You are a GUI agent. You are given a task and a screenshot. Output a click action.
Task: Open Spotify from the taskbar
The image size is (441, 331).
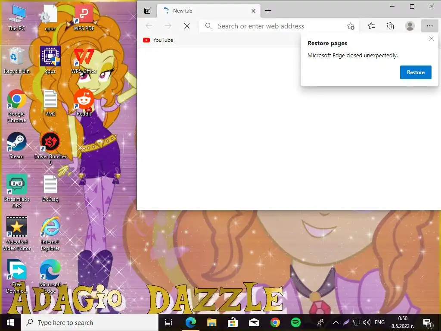pyautogui.click(x=295, y=322)
